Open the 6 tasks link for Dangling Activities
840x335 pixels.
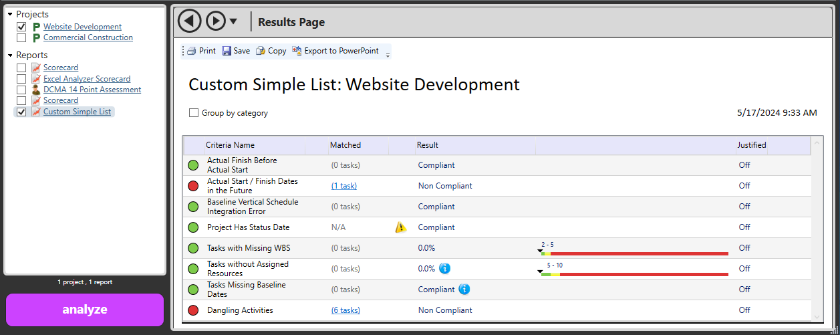[345, 310]
